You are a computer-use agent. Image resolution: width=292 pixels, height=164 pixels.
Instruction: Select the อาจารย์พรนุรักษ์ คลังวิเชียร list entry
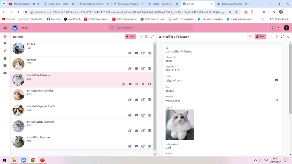point(82,95)
